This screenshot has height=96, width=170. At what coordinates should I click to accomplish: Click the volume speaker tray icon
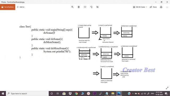pos(145,94)
